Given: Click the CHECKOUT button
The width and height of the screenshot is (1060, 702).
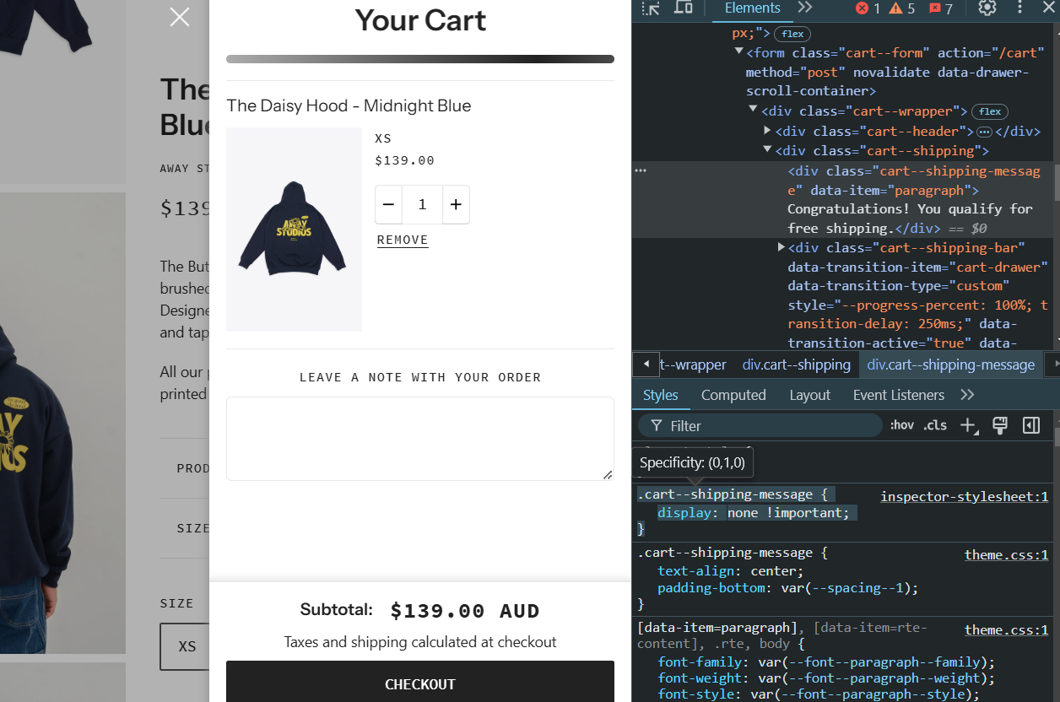Looking at the screenshot, I should [x=419, y=684].
